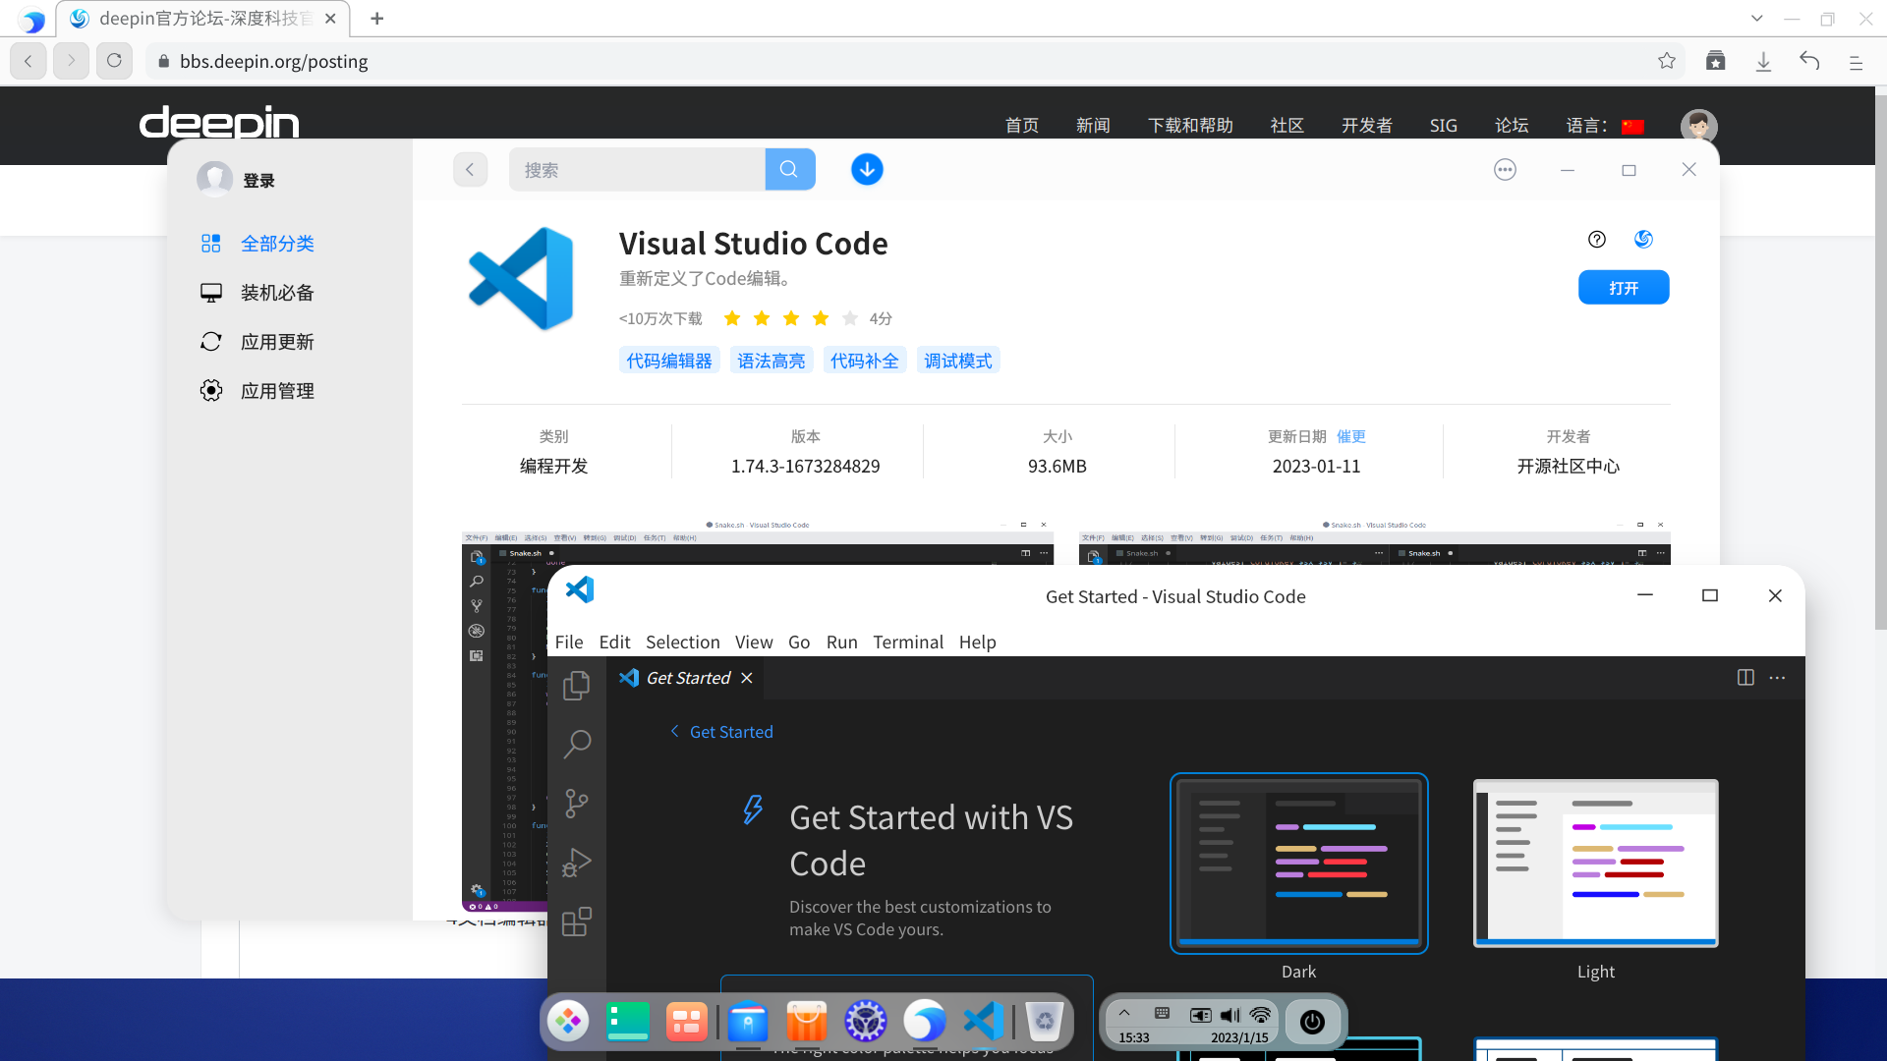Image resolution: width=1887 pixels, height=1061 pixels.
Task: Select the Dark color theme preview
Action: coord(1298,863)
